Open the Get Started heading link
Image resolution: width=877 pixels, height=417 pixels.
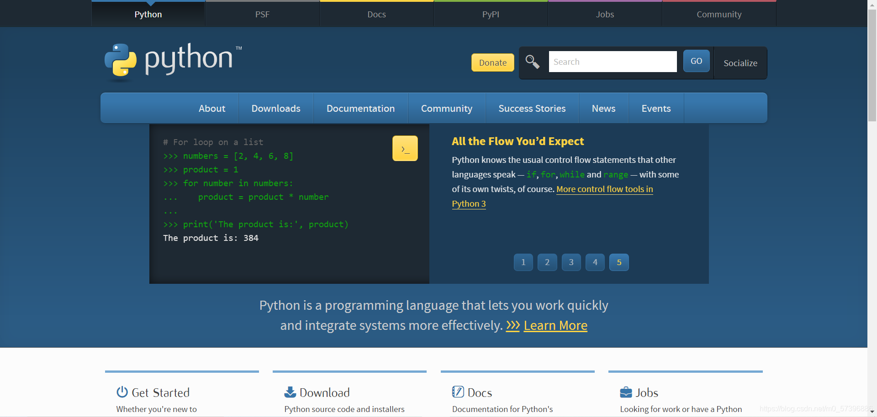(x=160, y=392)
